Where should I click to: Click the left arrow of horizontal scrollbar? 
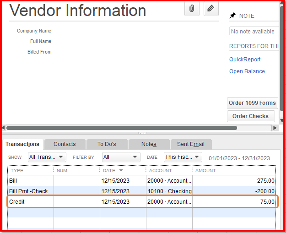click(3, 128)
